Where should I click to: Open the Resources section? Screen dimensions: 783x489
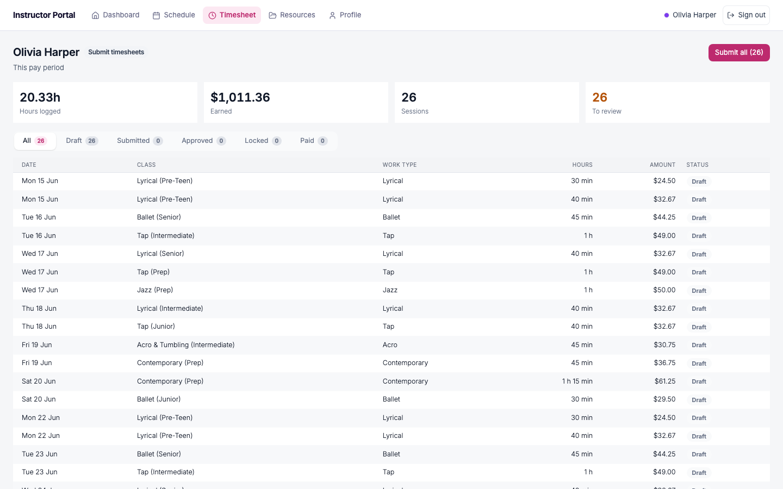pyautogui.click(x=291, y=15)
